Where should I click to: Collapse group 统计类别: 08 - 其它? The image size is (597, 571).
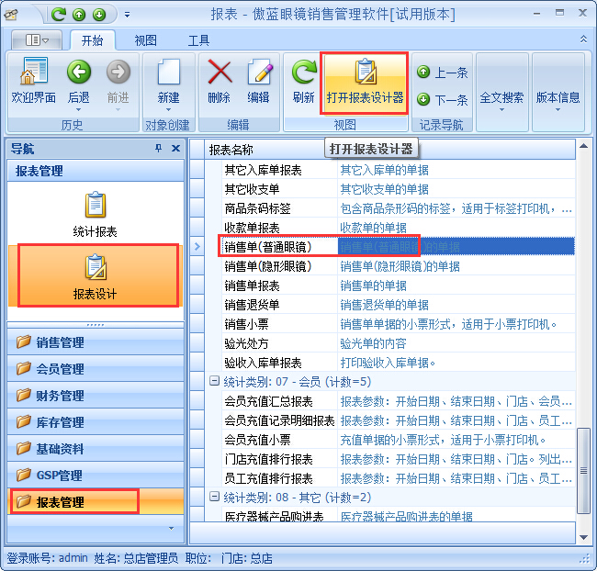click(214, 498)
